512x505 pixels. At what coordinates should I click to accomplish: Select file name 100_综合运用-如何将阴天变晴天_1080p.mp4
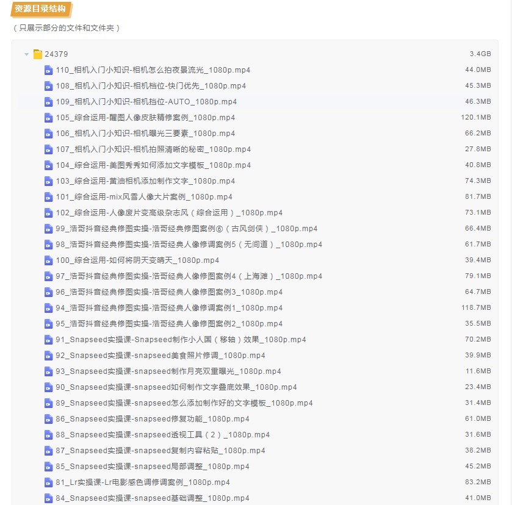tap(137, 260)
